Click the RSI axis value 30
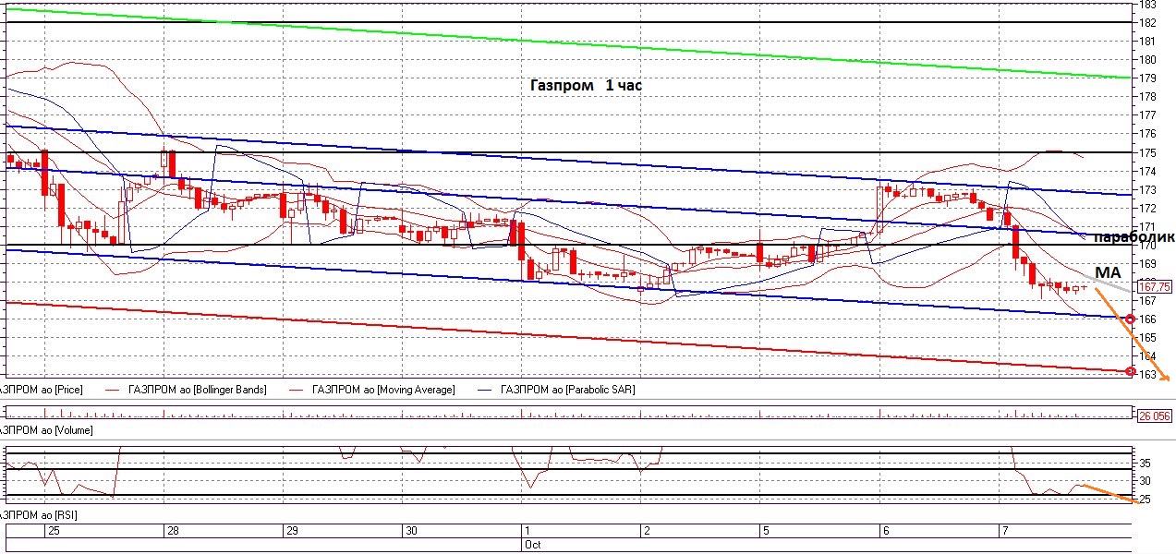 (1145, 481)
